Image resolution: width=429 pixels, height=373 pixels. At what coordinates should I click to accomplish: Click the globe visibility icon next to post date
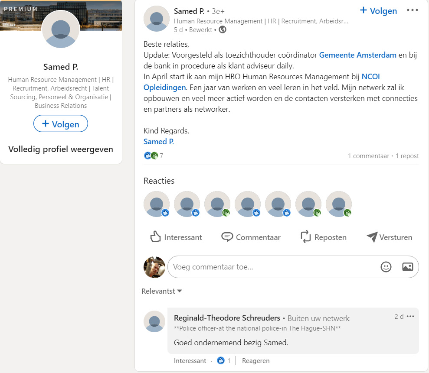(x=222, y=29)
